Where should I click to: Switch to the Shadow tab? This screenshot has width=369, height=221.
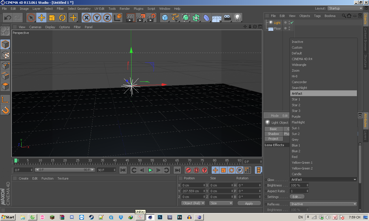point(273,134)
